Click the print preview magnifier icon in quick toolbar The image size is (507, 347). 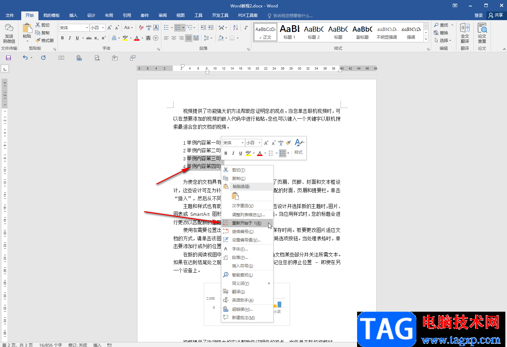(97, 58)
